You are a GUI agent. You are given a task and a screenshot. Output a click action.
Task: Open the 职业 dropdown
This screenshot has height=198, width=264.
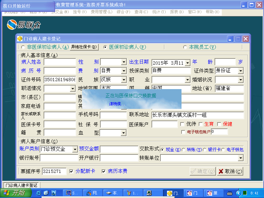pyautogui.click(x=187, y=80)
